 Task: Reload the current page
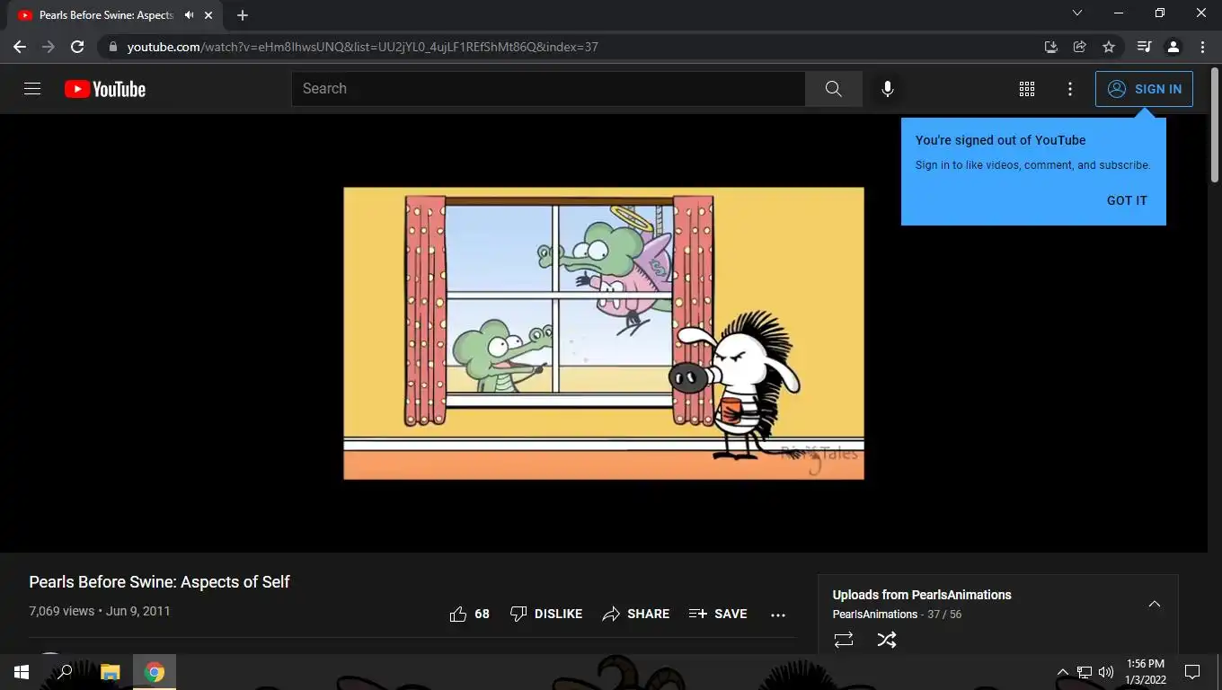click(x=77, y=47)
